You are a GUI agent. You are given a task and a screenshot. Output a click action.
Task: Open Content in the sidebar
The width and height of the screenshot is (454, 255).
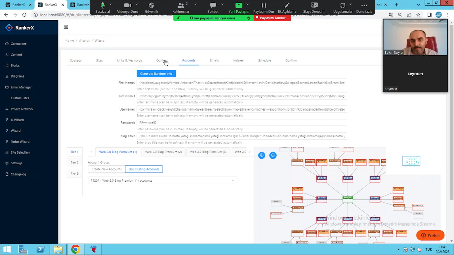tap(16, 55)
